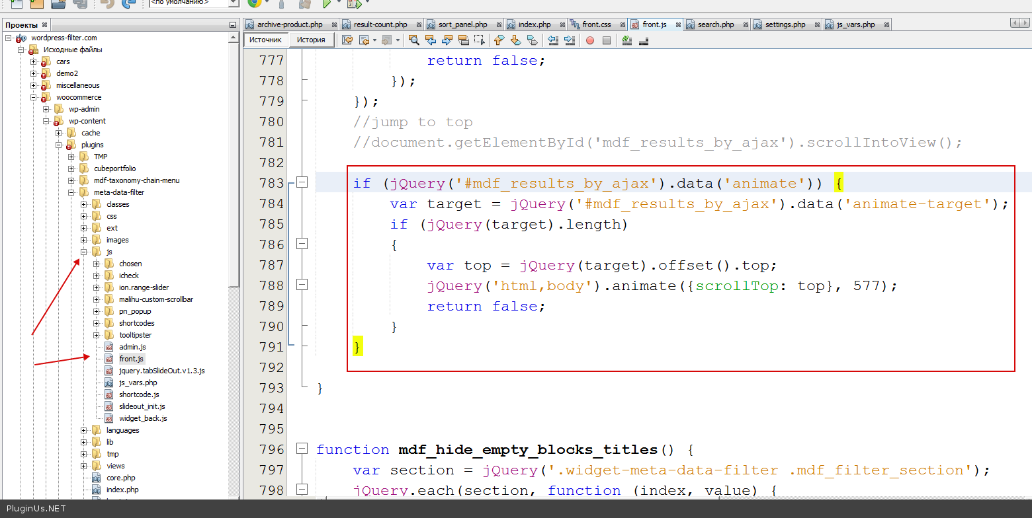Click line number 787 in the gutter
1032x518 pixels.
pos(271,265)
